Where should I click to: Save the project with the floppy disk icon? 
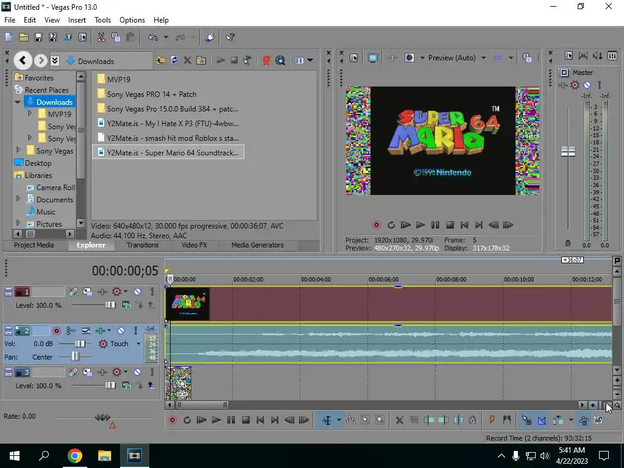pos(38,37)
